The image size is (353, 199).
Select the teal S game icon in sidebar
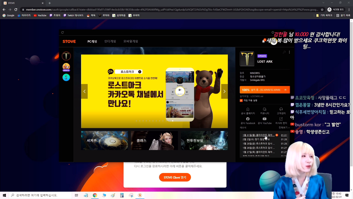[x=66, y=78]
